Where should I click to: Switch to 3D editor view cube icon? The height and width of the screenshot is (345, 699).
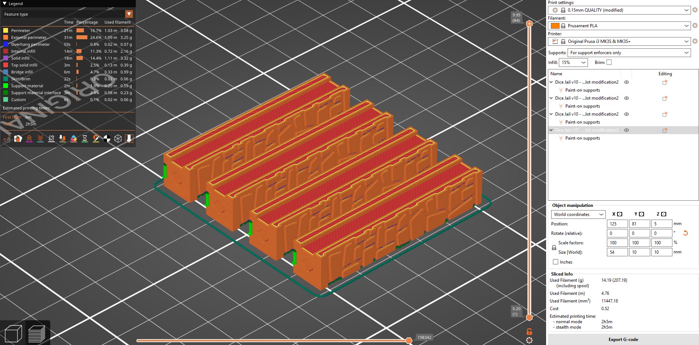(x=13, y=333)
